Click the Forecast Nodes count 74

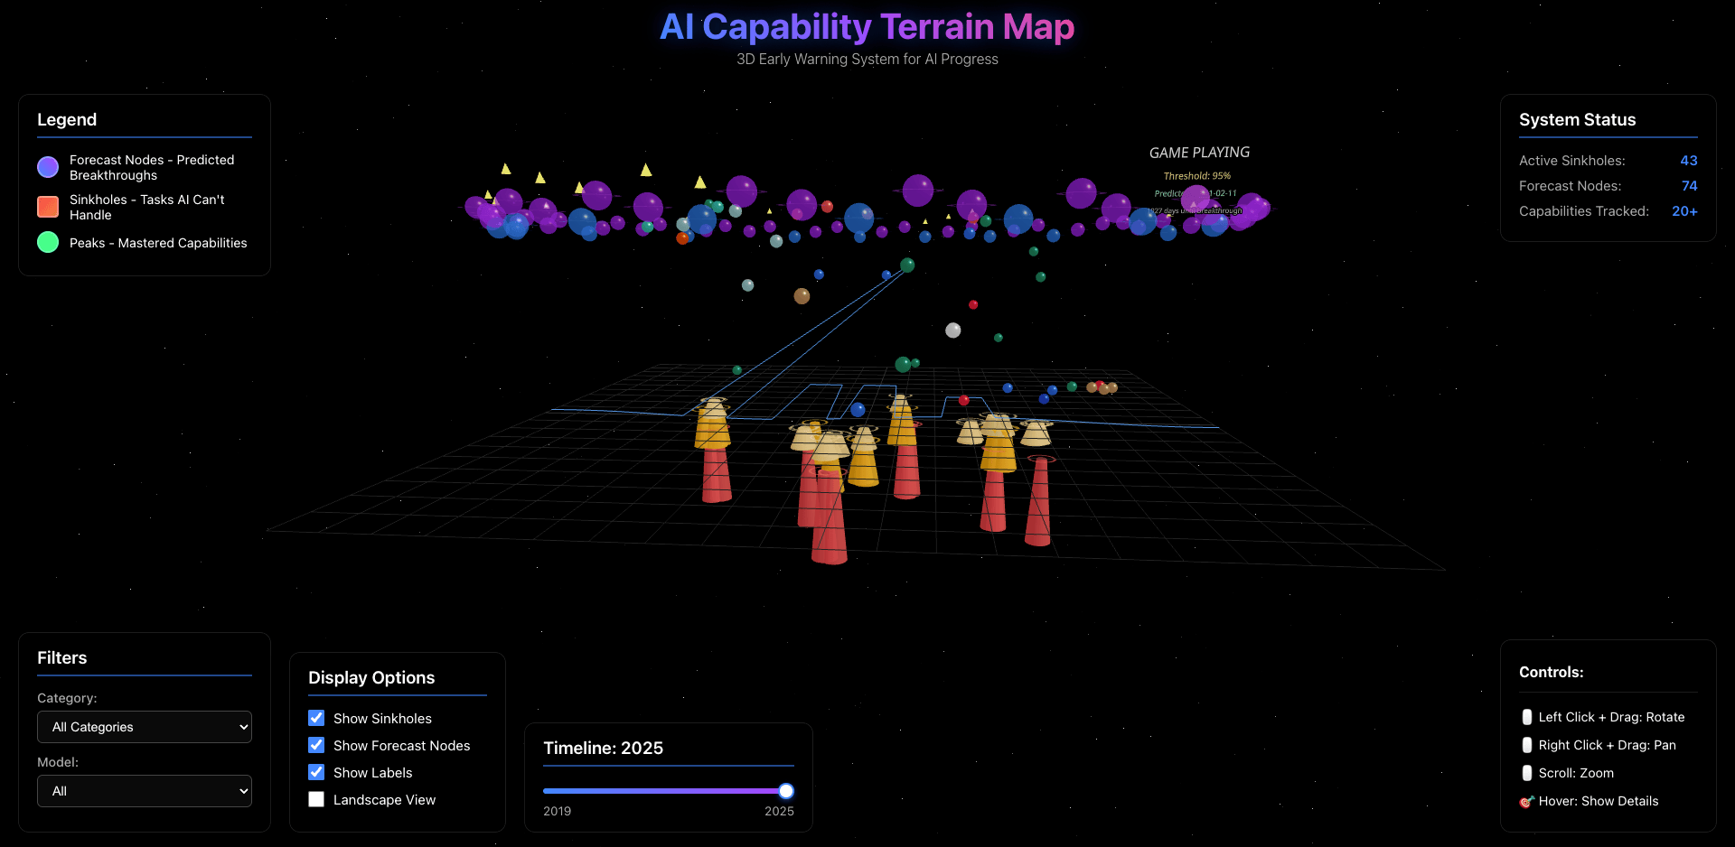[1689, 186]
